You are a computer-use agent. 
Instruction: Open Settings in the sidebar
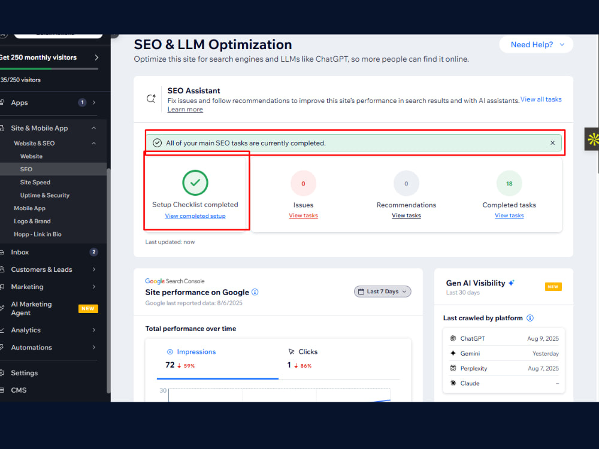[x=25, y=372]
